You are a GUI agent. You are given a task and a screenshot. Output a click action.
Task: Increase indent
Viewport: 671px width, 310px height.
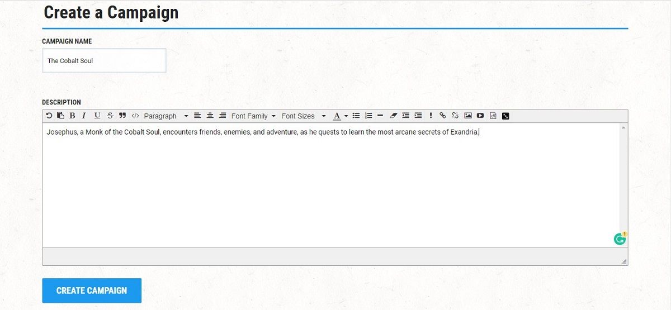418,116
